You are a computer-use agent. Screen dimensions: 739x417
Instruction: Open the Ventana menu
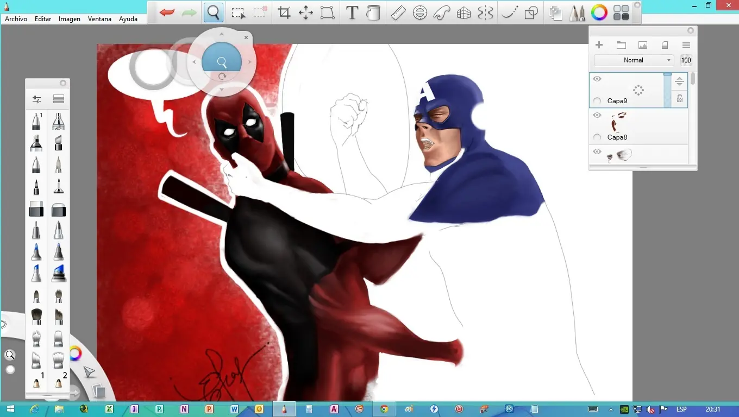tap(99, 19)
